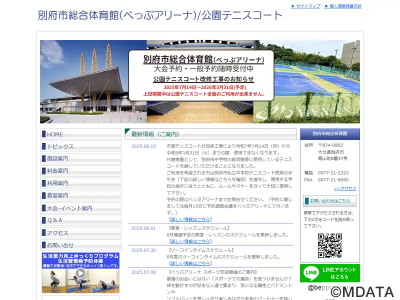The width and height of the screenshot is (400, 300).
Task: Click the date 2025.07.08
Action: tap(143, 272)
